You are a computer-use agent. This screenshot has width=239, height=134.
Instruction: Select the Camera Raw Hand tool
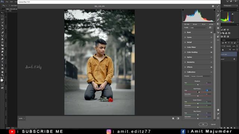(x=218, y=110)
